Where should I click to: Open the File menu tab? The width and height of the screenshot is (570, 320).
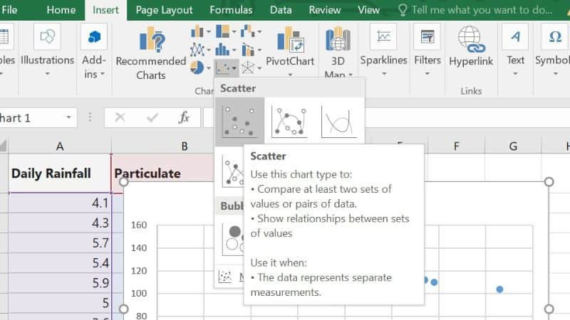tap(9, 10)
